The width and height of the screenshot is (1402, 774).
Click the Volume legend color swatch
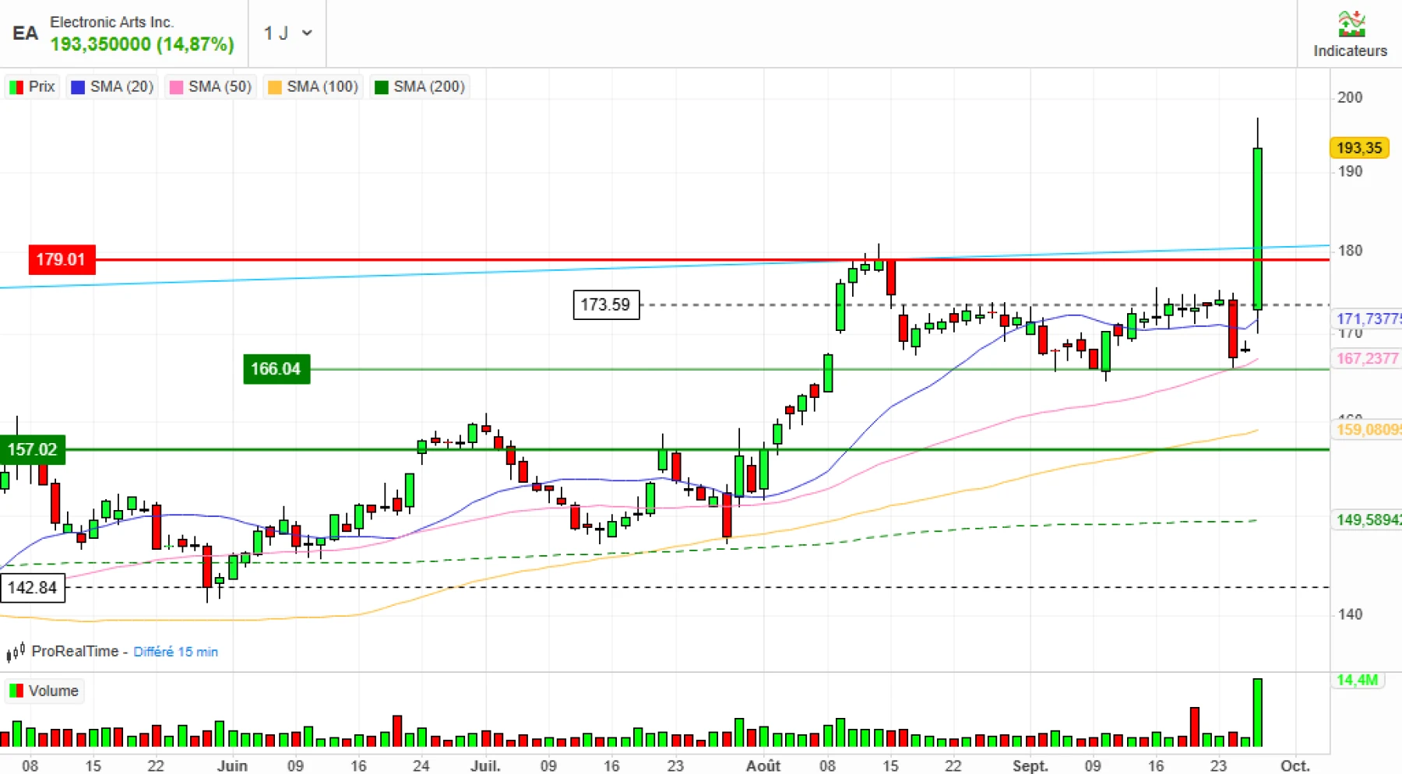click(16, 691)
